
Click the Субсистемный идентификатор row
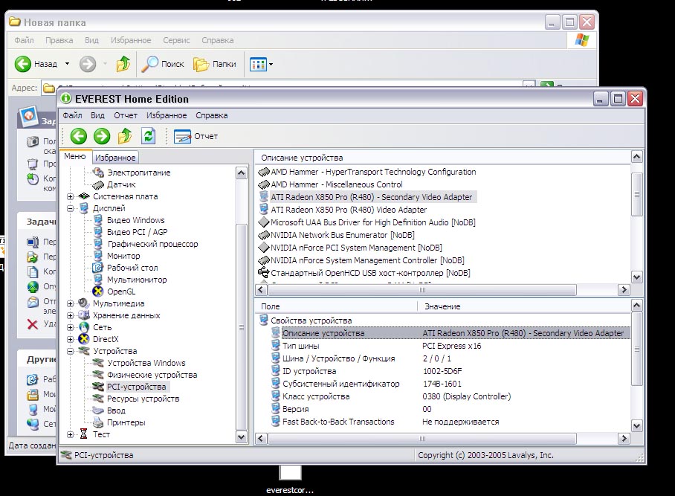pyautogui.click(x=450, y=384)
